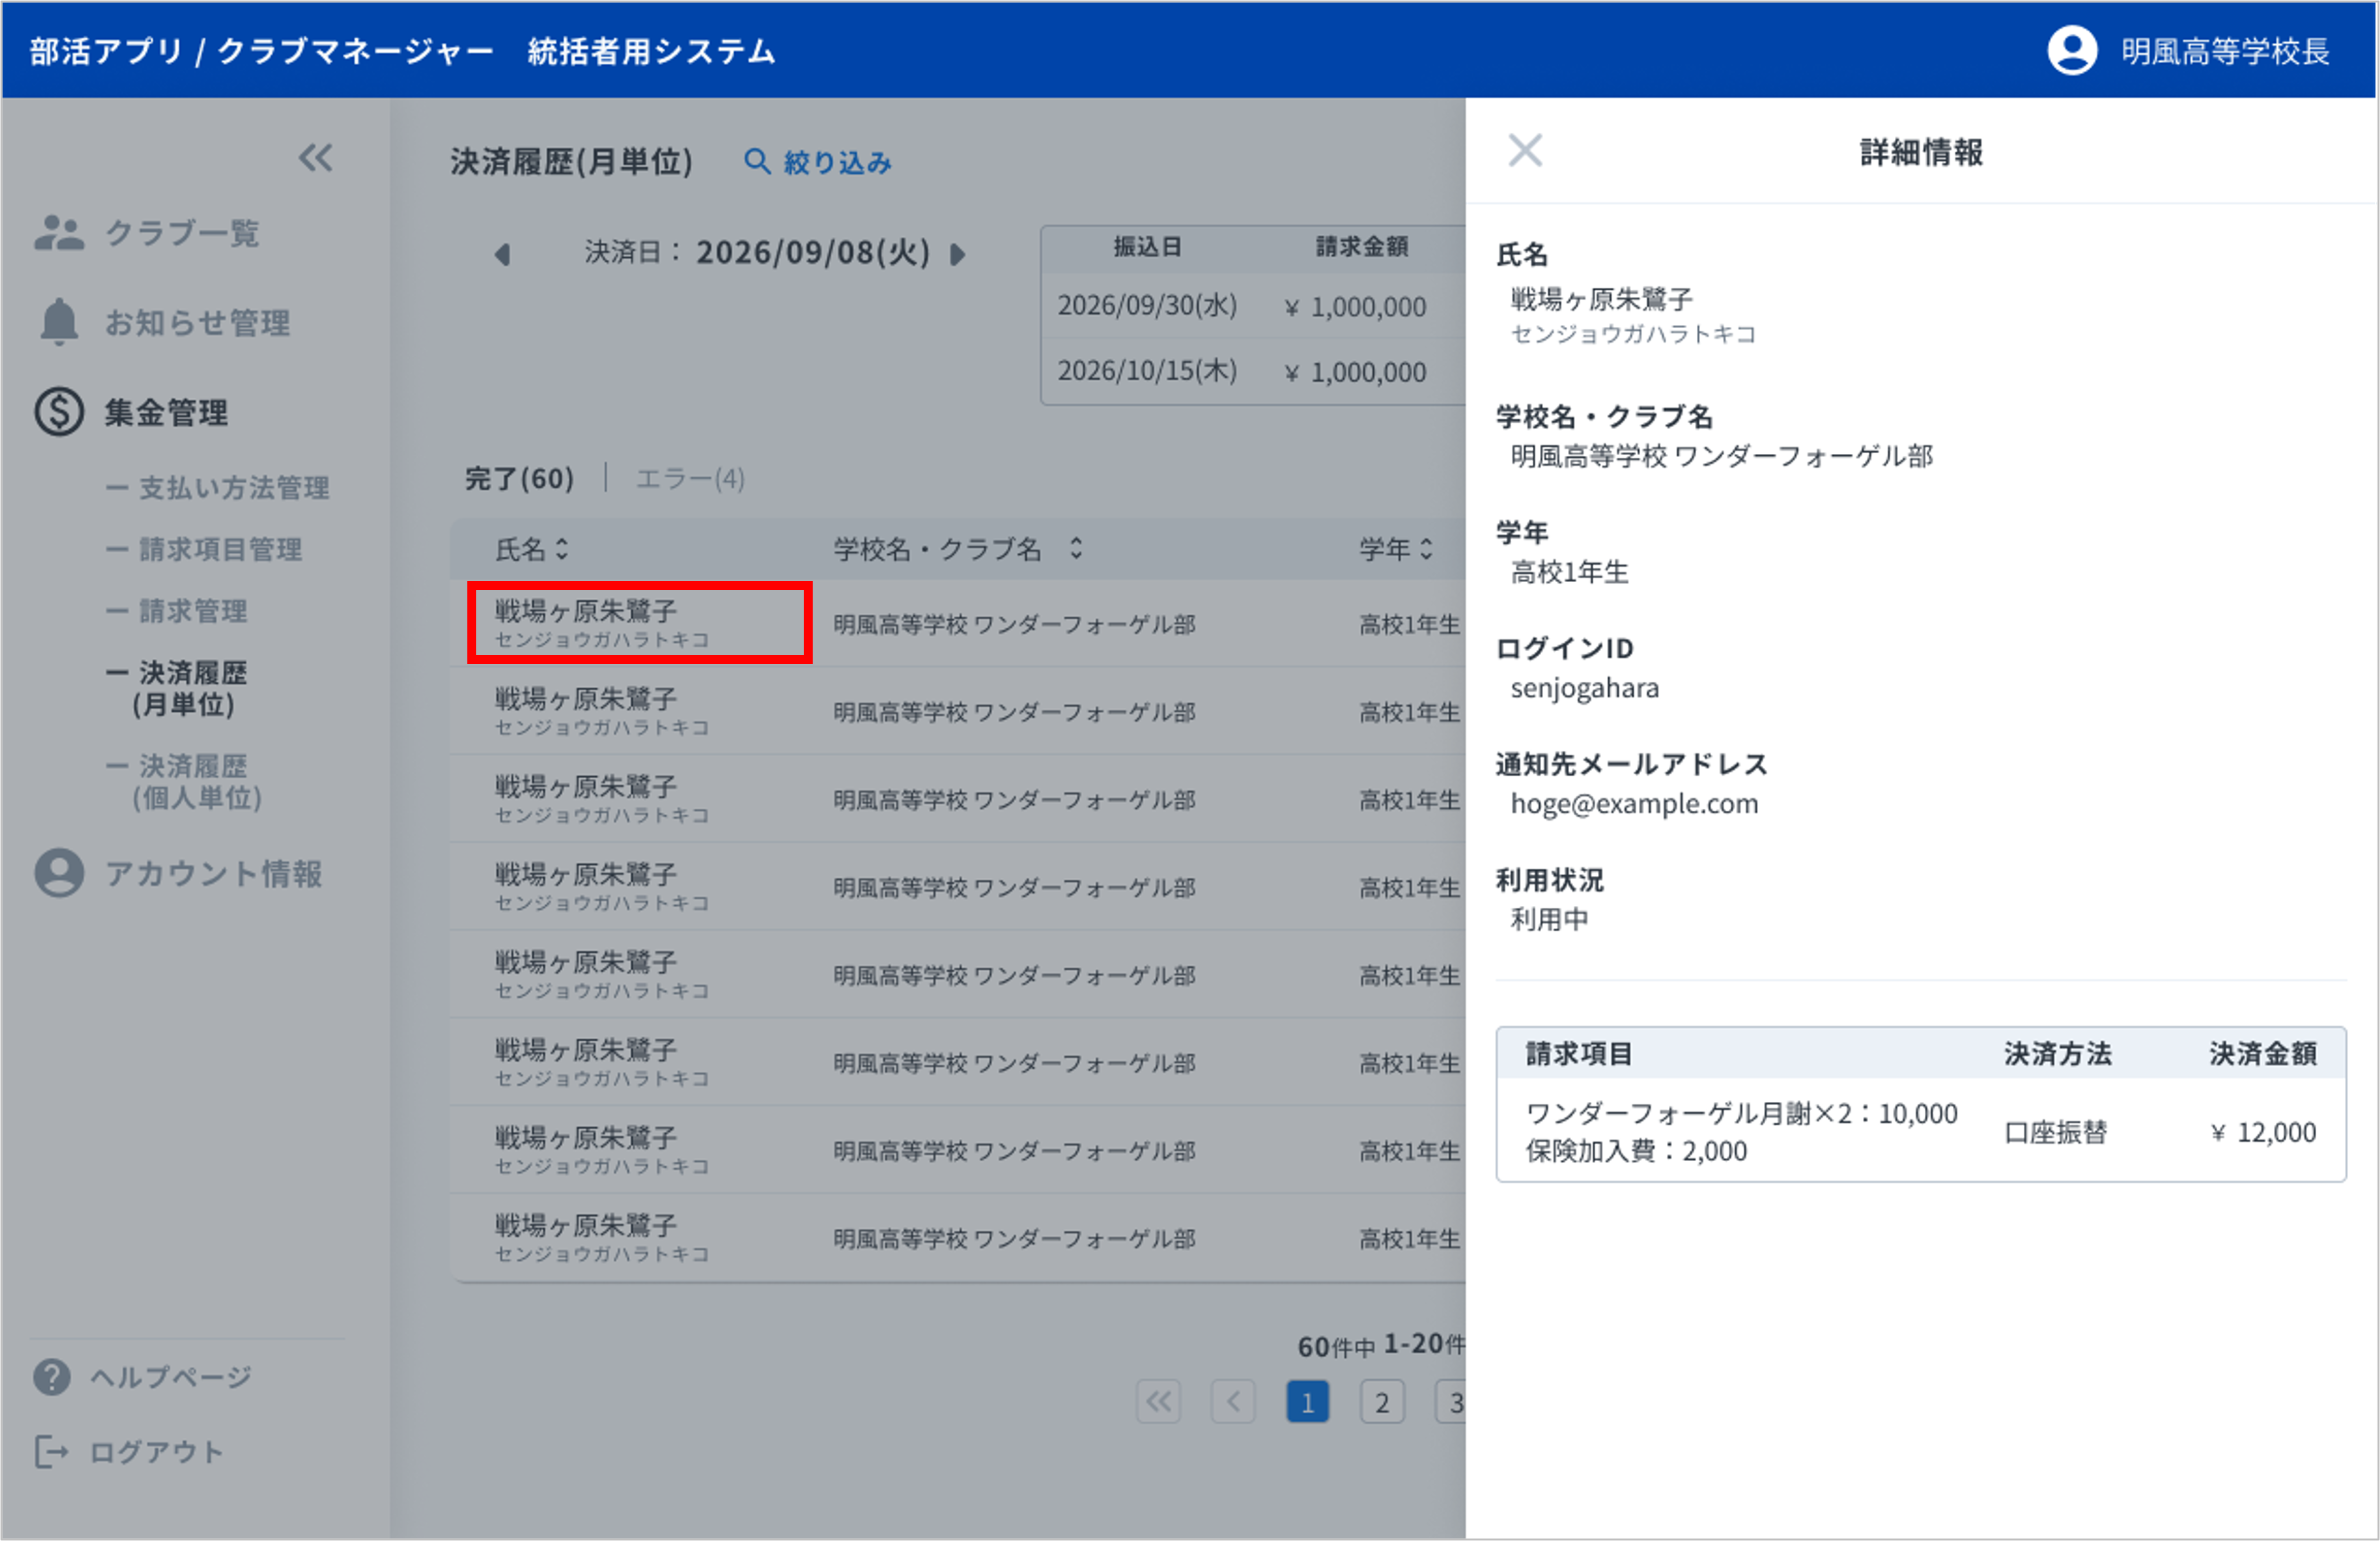Close the 詳細情報 panel

(1525, 151)
